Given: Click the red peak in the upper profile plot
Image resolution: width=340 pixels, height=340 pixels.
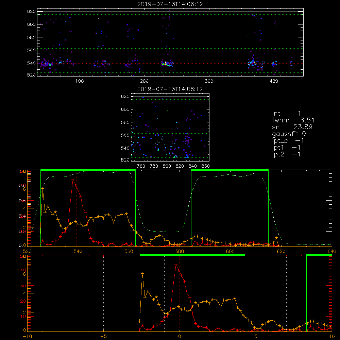Looking at the screenshot, I should tap(73, 180).
